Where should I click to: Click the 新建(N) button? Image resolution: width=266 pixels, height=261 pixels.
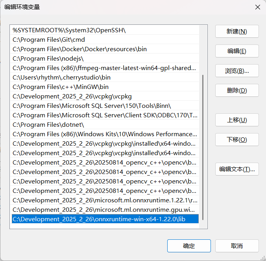pos(237,31)
